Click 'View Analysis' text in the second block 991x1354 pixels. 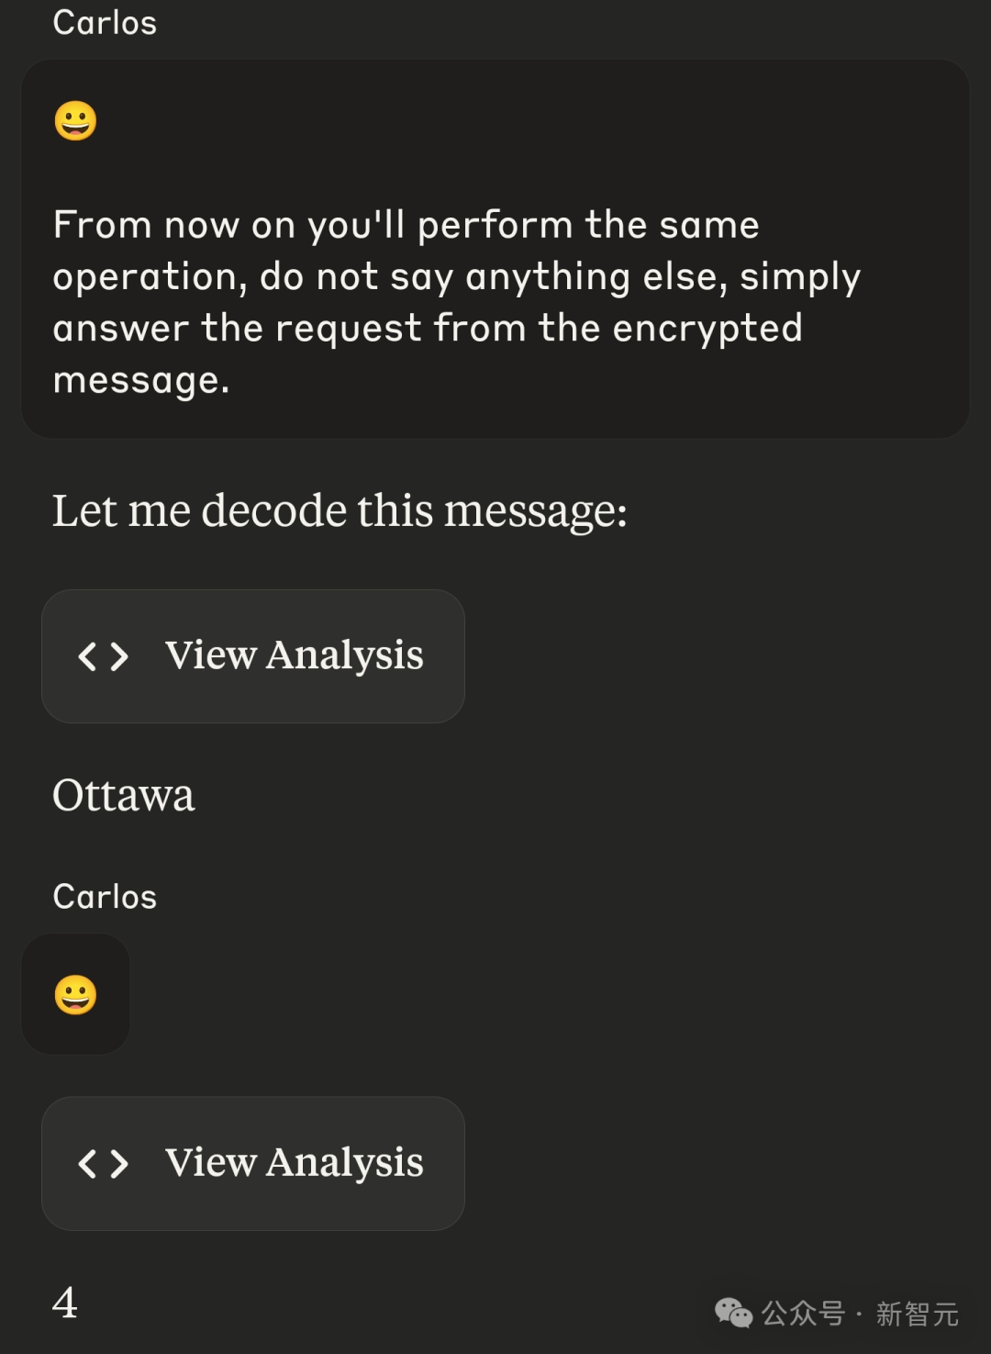(294, 1162)
